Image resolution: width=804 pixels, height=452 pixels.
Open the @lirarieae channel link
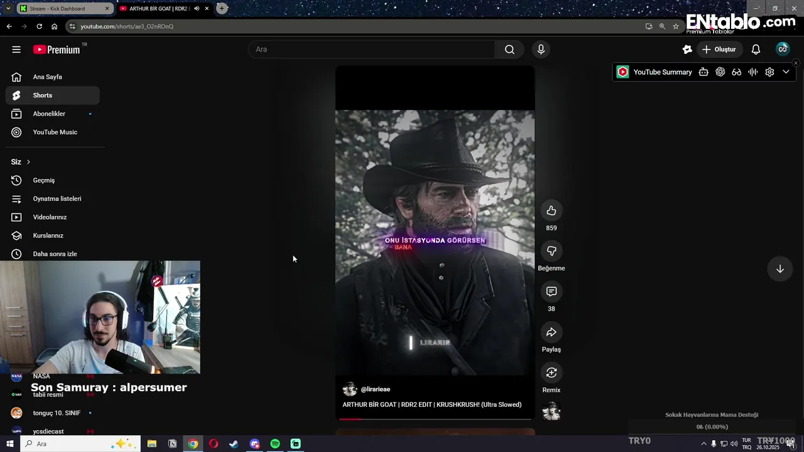pos(375,389)
